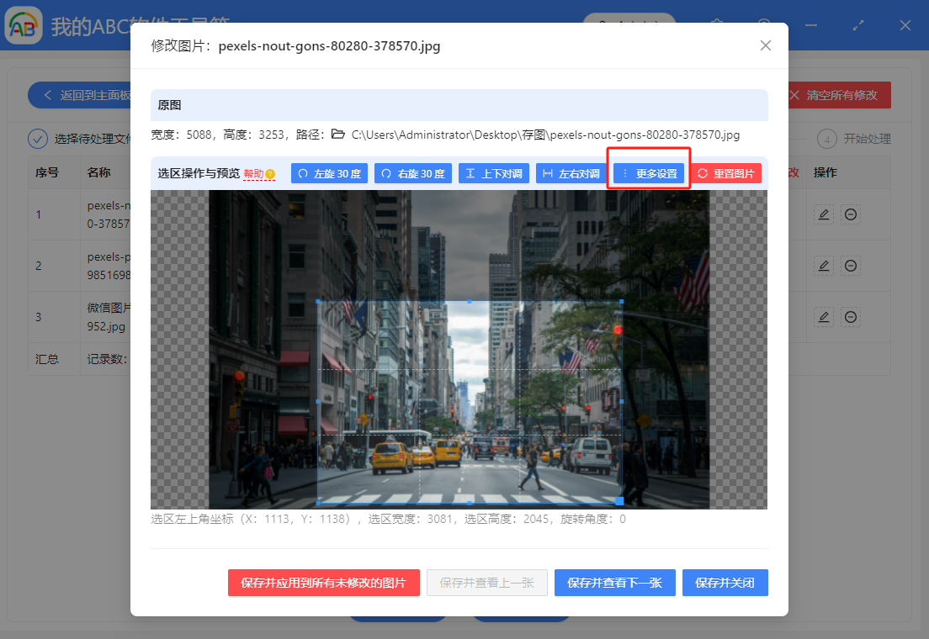Flip image horizontally using 左右对调

(x=571, y=172)
